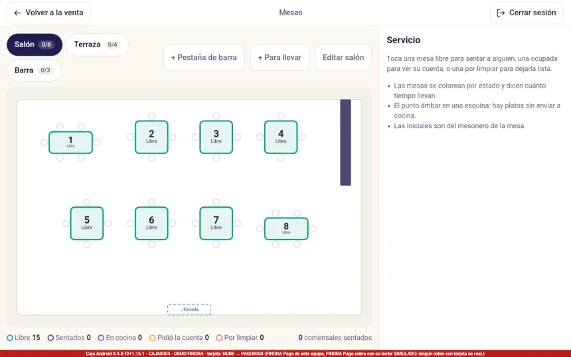This screenshot has width=571, height=357.
Task: Click the Mesas page title
Action: (x=291, y=13)
